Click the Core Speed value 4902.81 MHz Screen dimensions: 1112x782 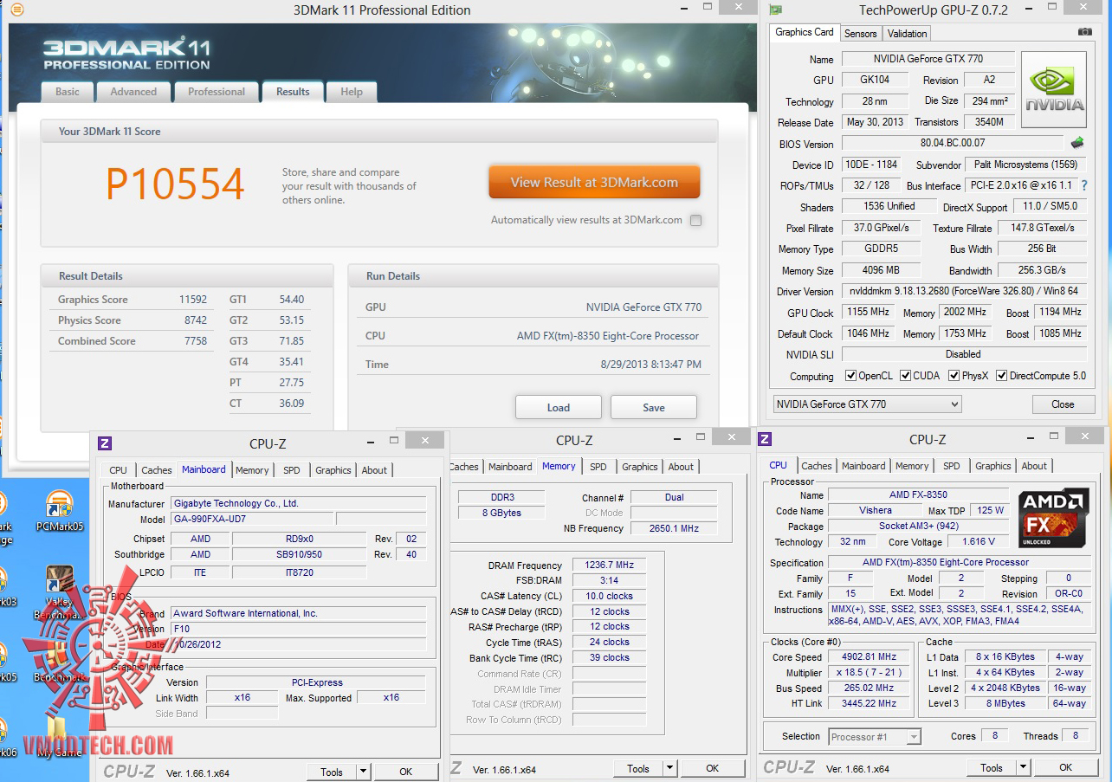pos(870,657)
